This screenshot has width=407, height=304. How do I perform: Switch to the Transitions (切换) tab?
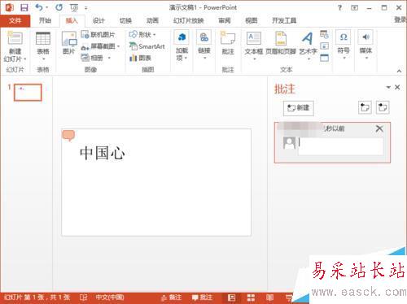[x=125, y=20]
